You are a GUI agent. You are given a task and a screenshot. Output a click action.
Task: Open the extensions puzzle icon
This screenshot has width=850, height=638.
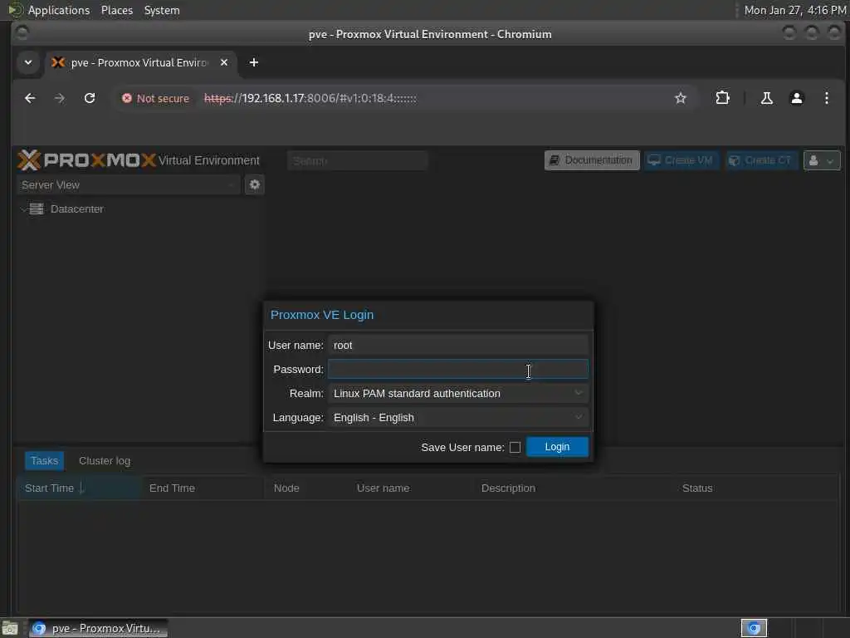click(x=723, y=98)
